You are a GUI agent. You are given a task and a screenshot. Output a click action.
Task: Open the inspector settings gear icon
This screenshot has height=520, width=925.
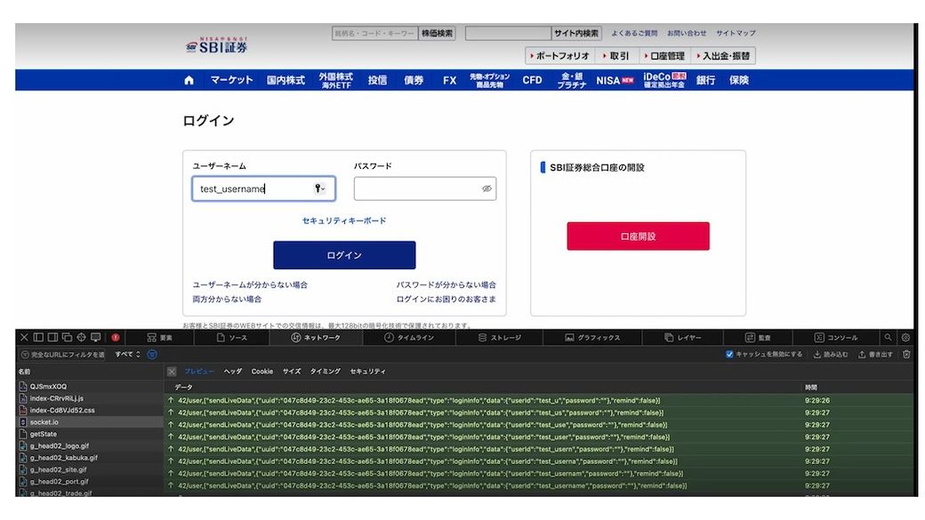905,337
